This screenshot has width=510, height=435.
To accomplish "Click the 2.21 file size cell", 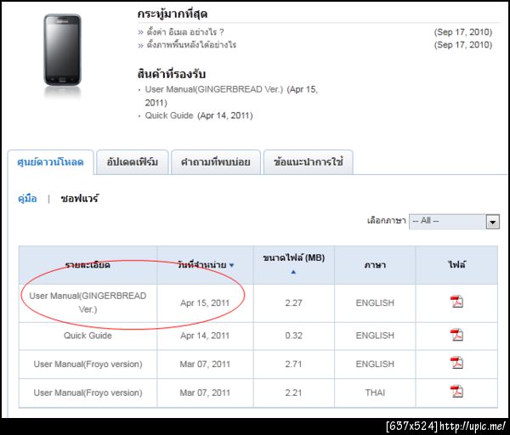I will (294, 393).
